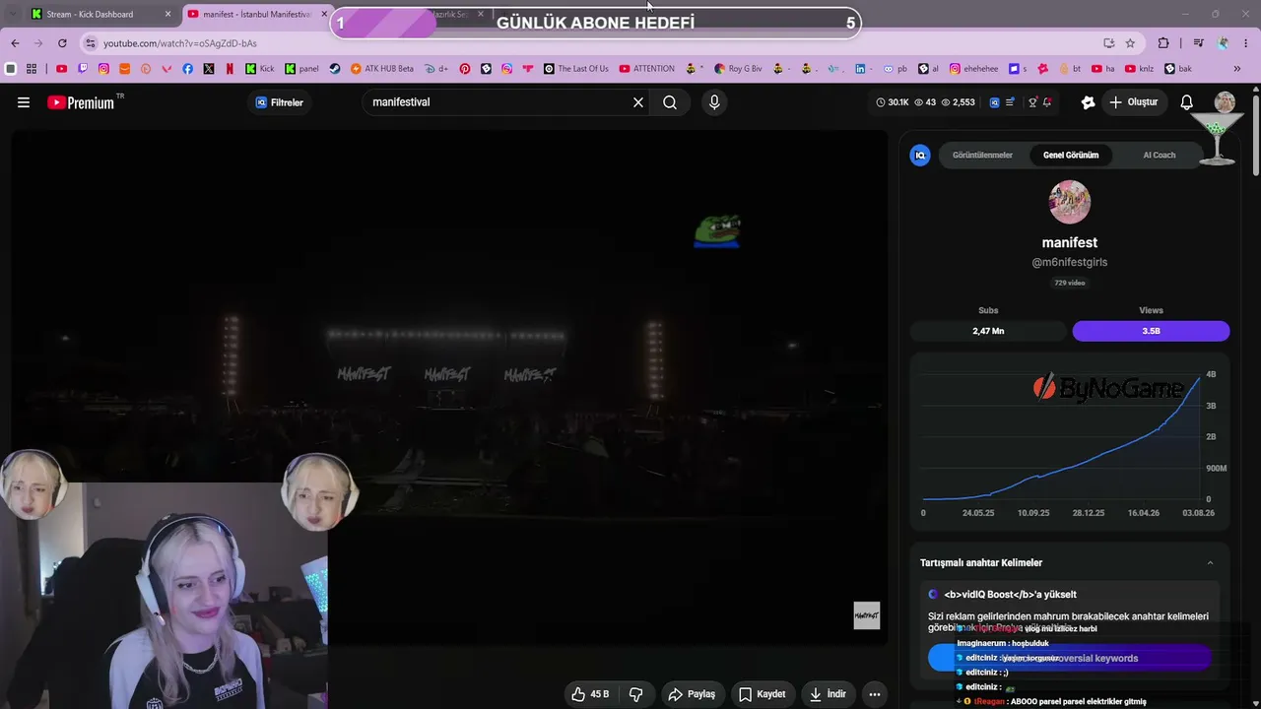This screenshot has width=1261, height=709.
Task: Open YouTube notifications bell
Action: [x=1187, y=102]
